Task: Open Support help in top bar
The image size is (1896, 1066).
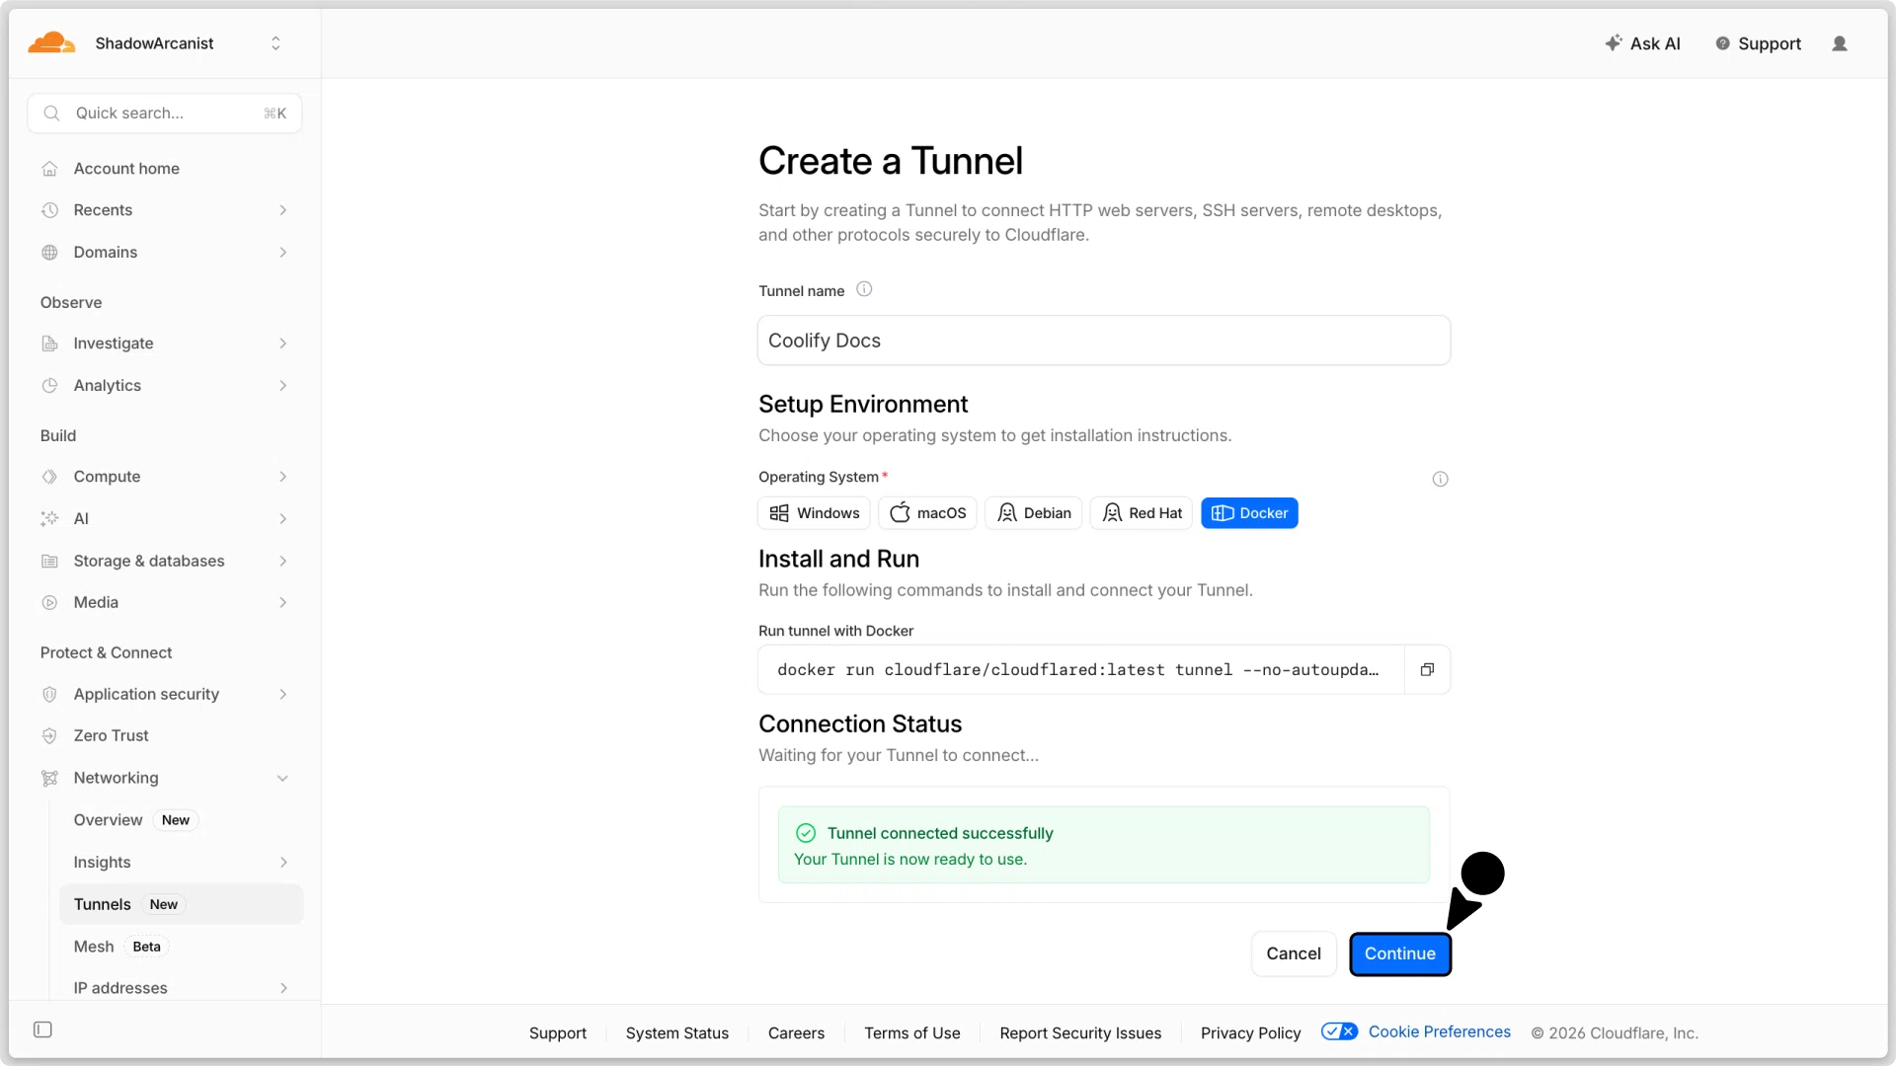Action: coord(1758,43)
